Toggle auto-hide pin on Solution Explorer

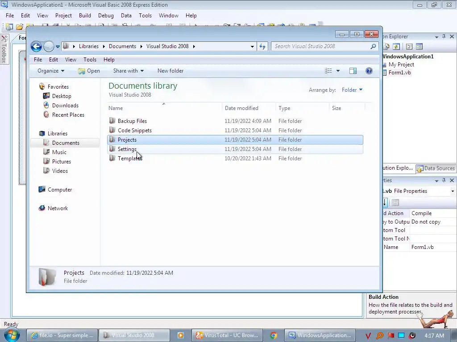444,37
